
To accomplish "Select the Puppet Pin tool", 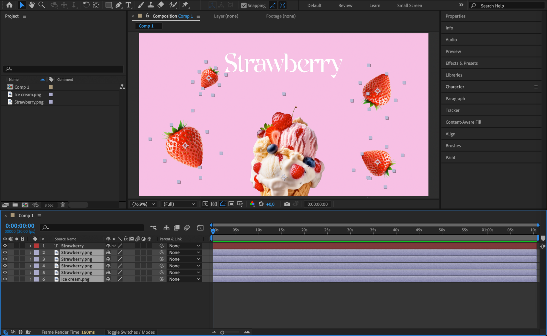I will 185,5.
